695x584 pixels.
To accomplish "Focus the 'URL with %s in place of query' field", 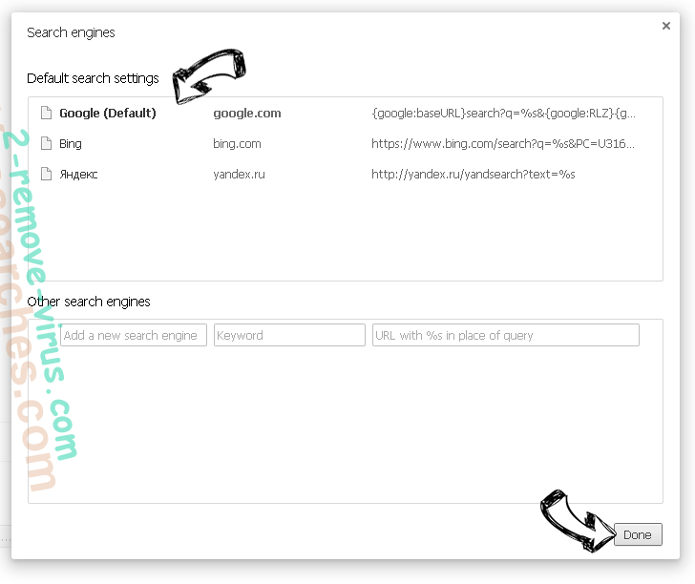I will [x=505, y=335].
